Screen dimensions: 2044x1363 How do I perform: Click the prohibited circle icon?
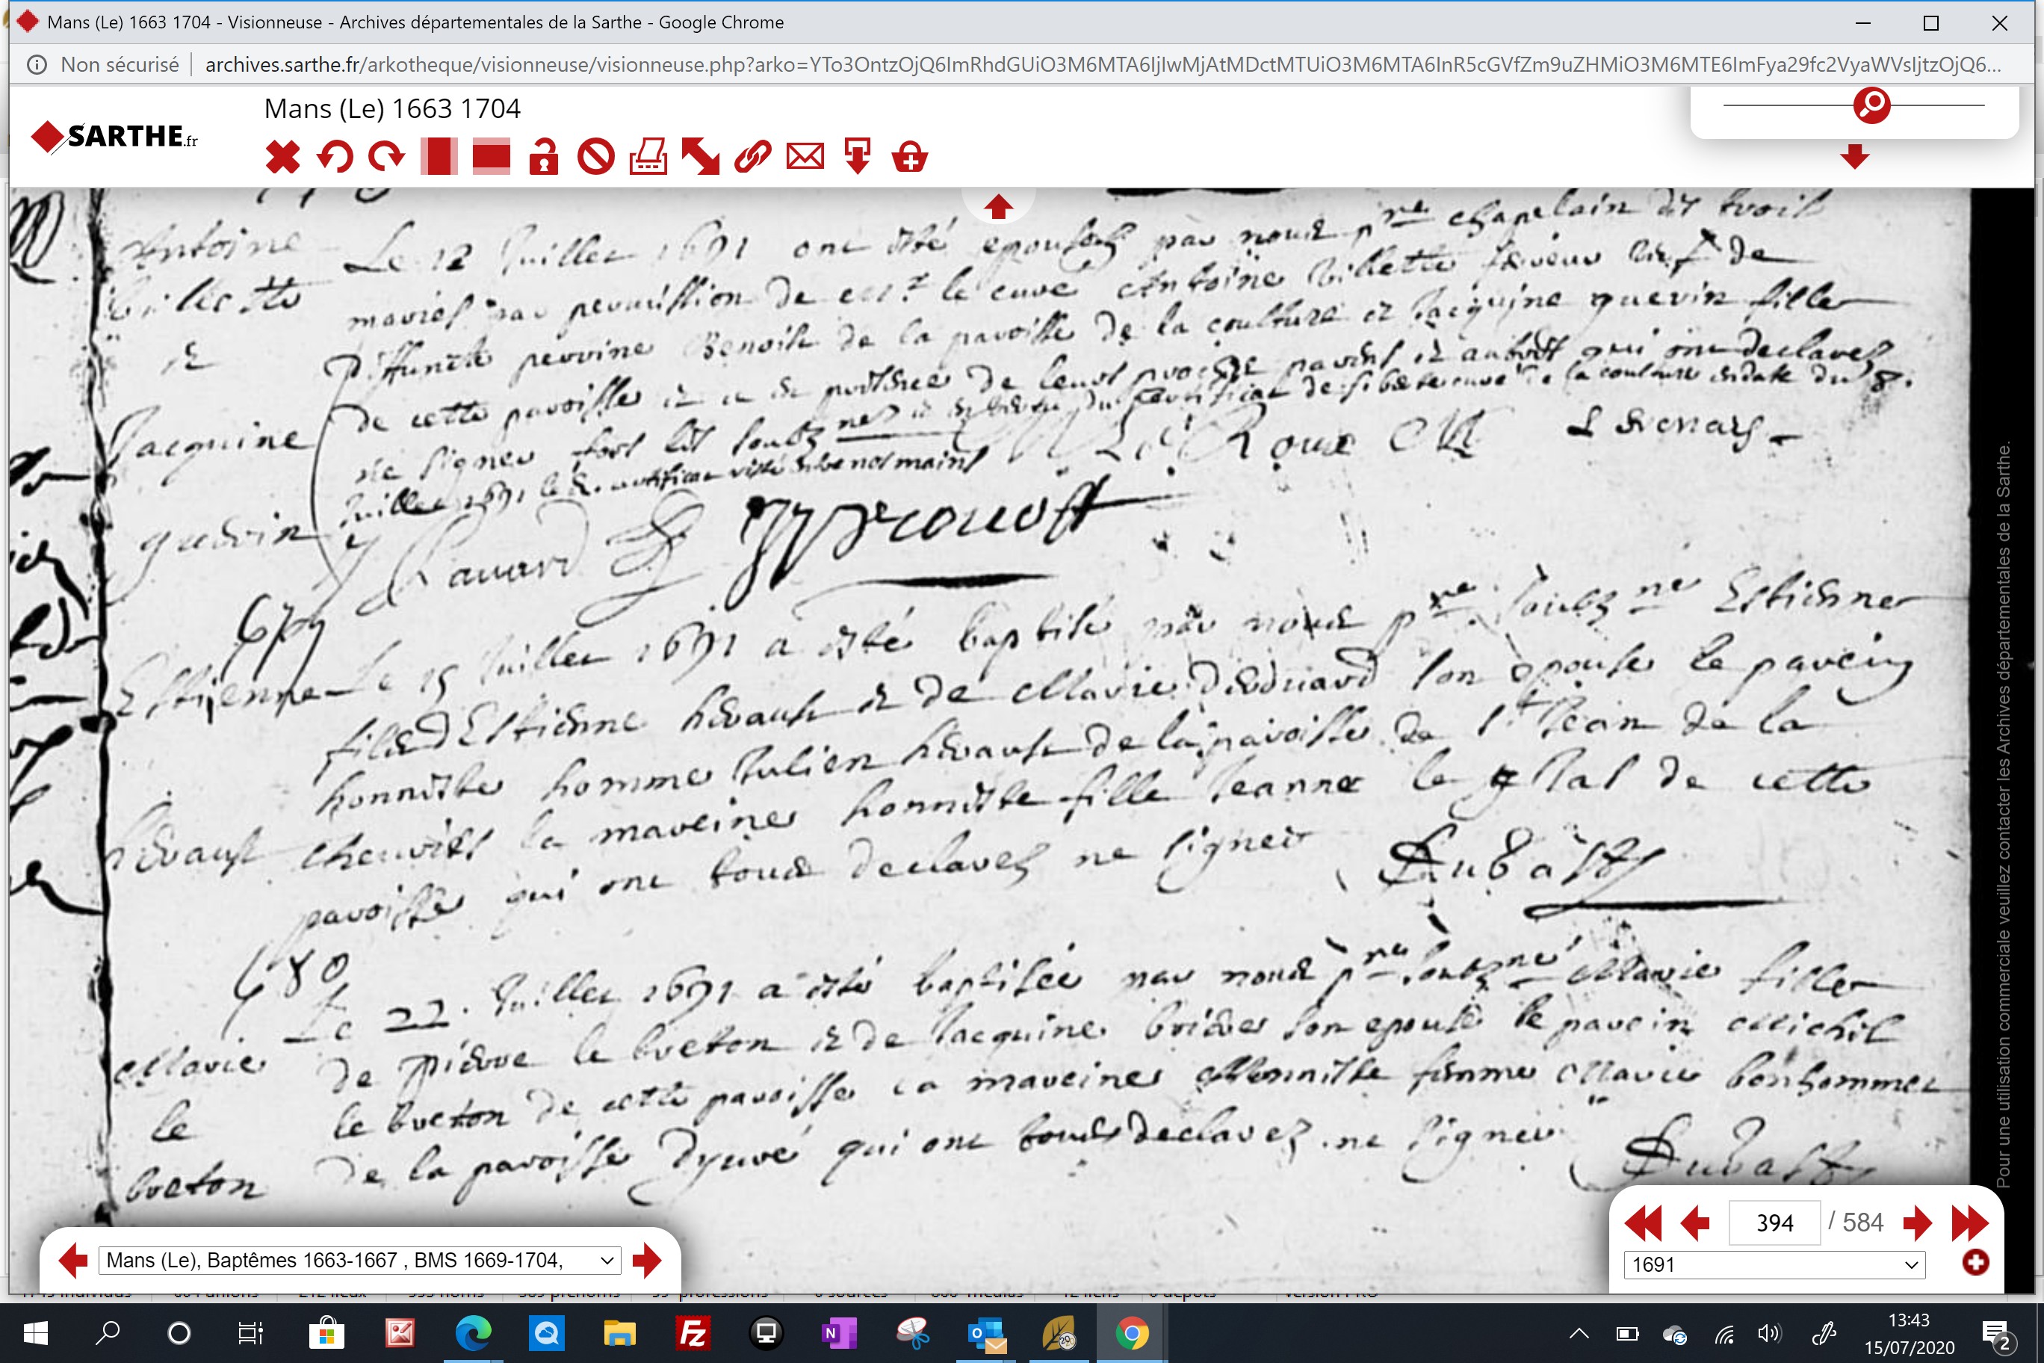tap(596, 158)
